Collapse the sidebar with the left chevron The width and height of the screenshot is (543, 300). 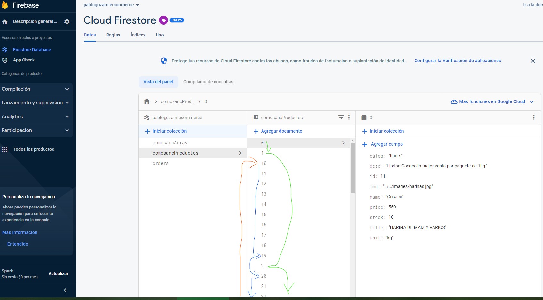[x=65, y=290]
